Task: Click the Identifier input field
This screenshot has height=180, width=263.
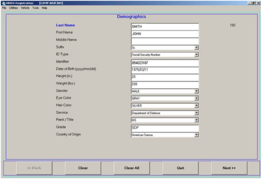Action: 165,63
